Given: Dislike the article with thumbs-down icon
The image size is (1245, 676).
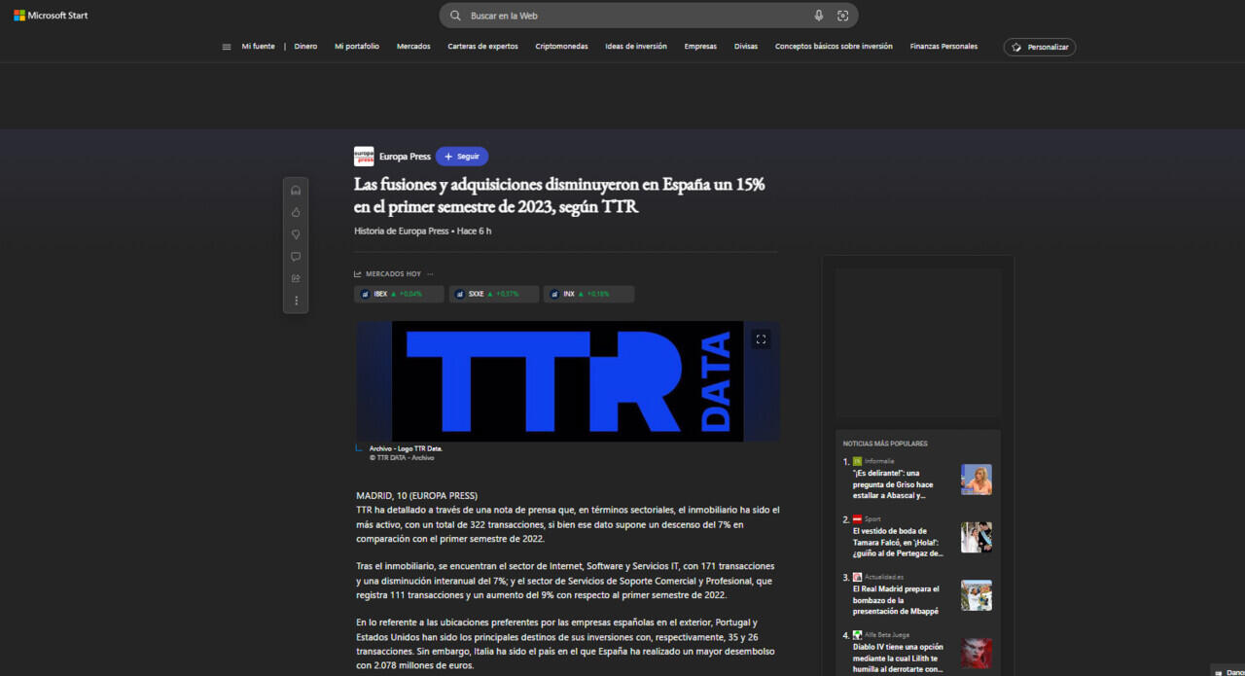Looking at the screenshot, I should (x=296, y=234).
